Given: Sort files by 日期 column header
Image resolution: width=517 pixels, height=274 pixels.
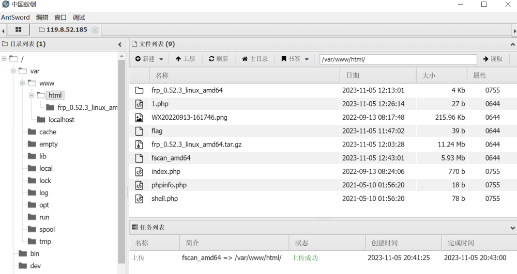Looking at the screenshot, I should (378, 76).
